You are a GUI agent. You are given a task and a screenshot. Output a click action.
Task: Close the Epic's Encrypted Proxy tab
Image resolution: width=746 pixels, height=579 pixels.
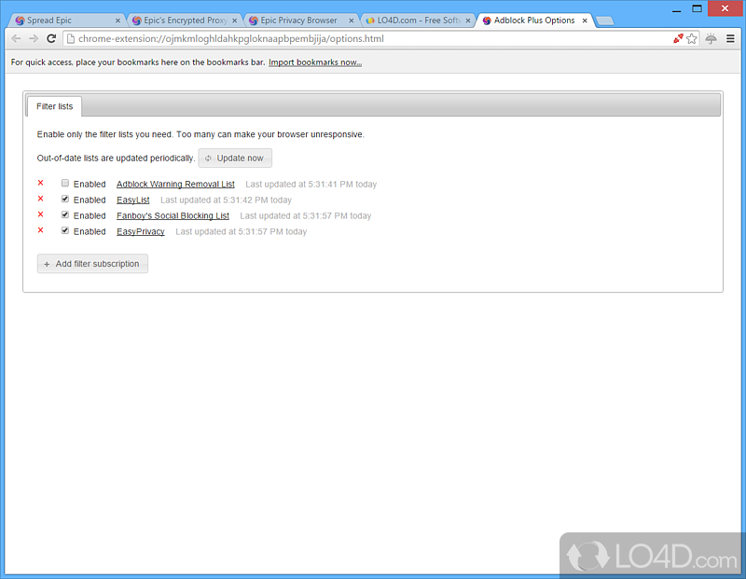(x=235, y=21)
